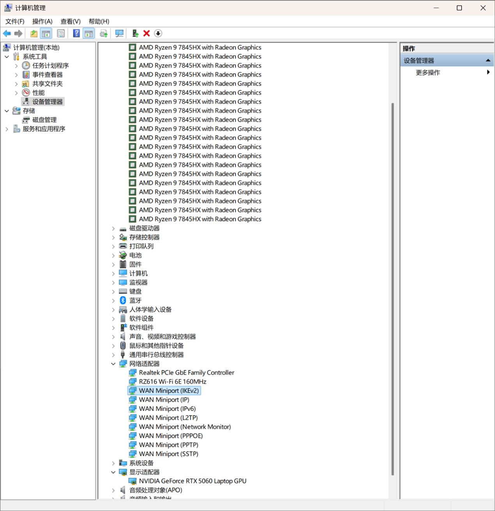Click the Up one level folder icon
The height and width of the screenshot is (511, 495).
tap(34, 33)
